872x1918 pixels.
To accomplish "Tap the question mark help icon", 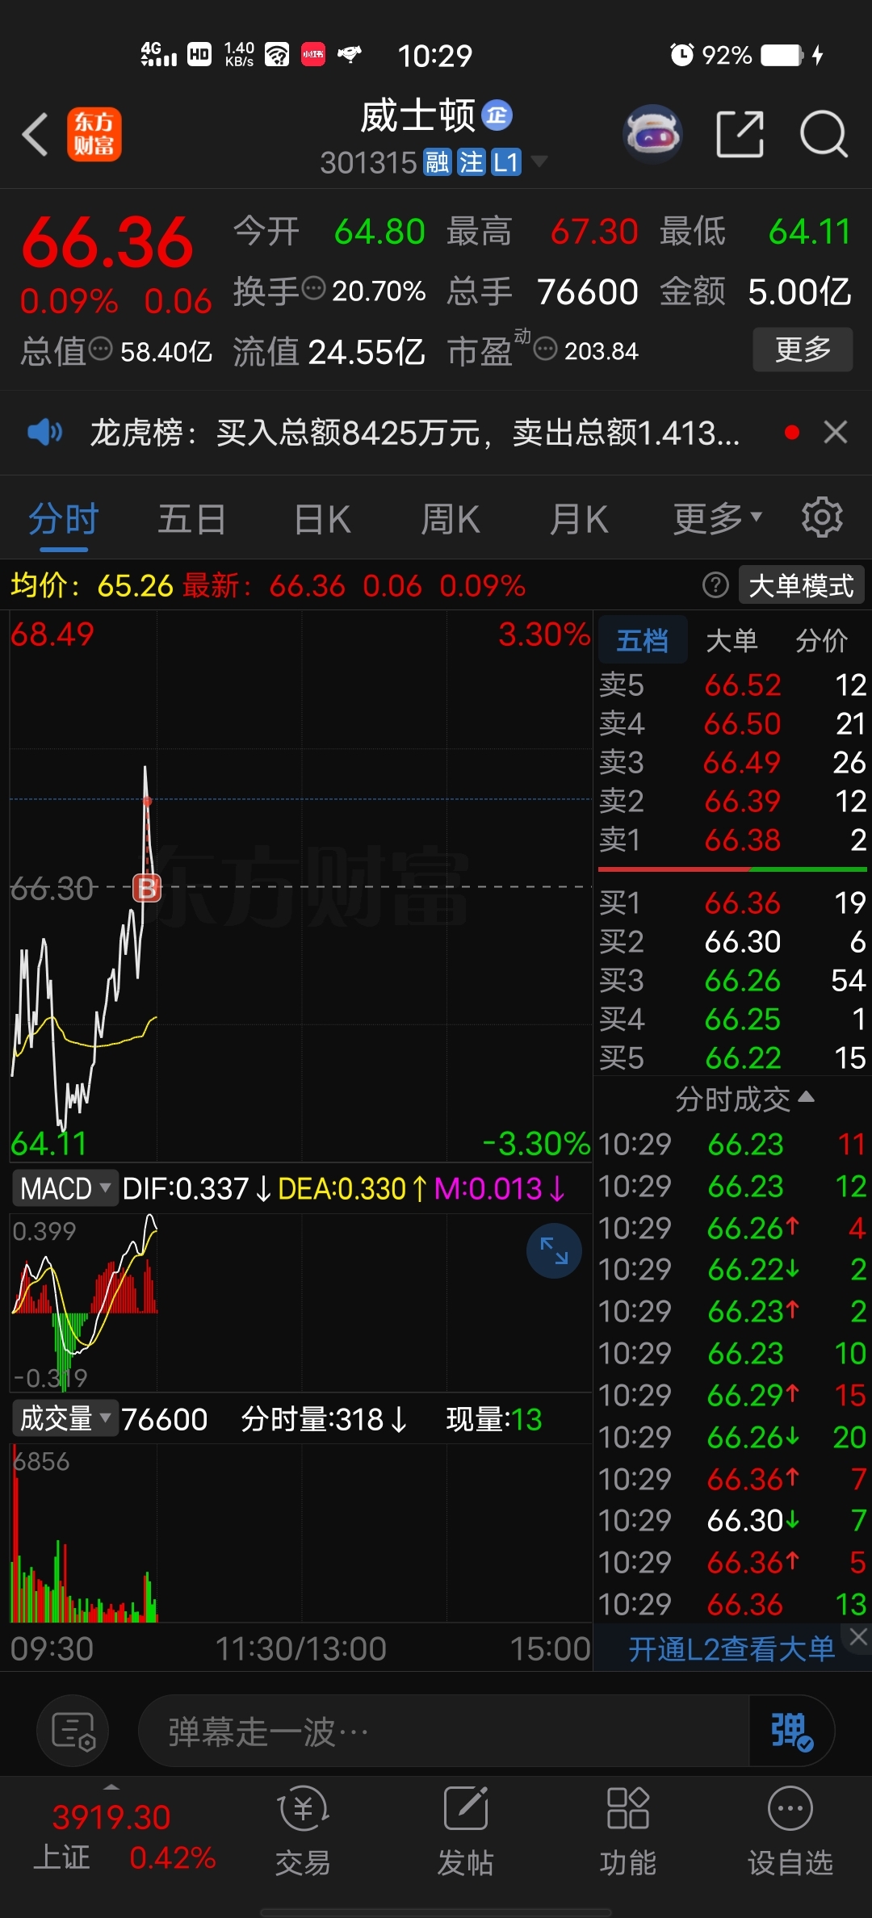I will 715,584.
